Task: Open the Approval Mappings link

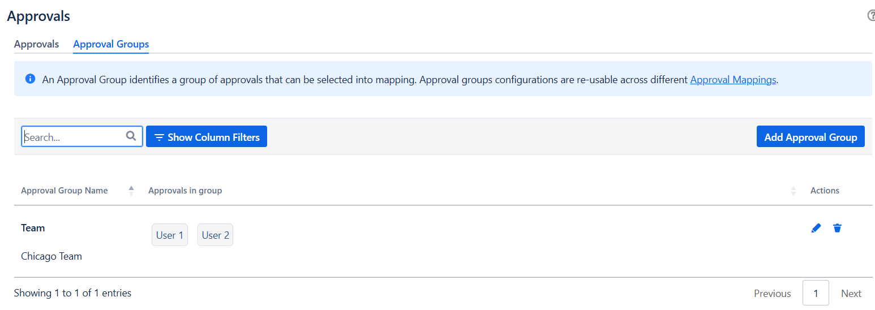Action: point(733,80)
